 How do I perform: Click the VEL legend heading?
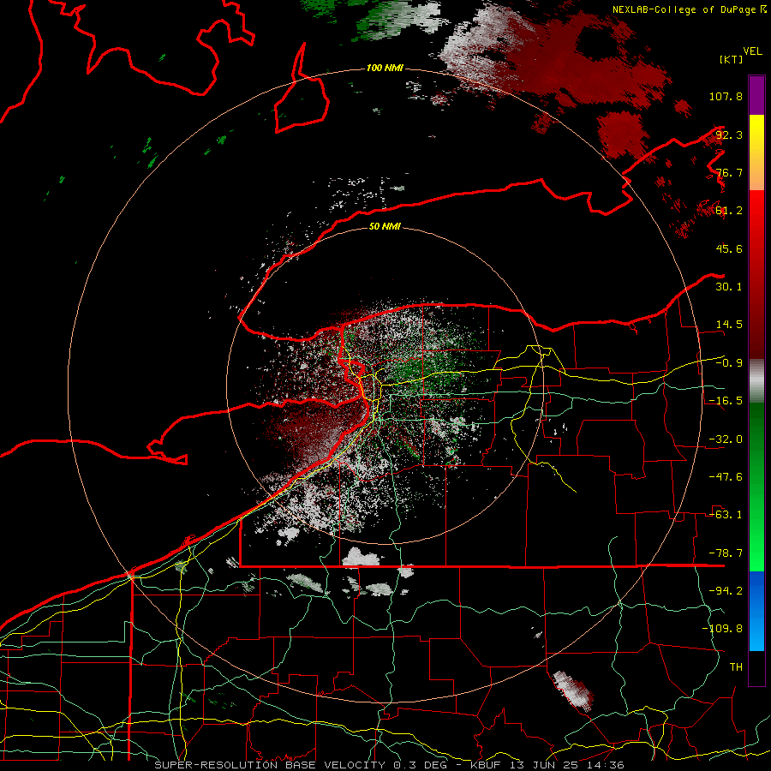(753, 51)
